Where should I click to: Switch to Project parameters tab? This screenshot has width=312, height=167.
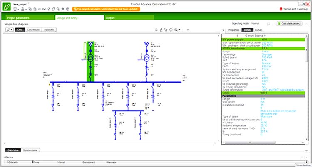point(30,17)
